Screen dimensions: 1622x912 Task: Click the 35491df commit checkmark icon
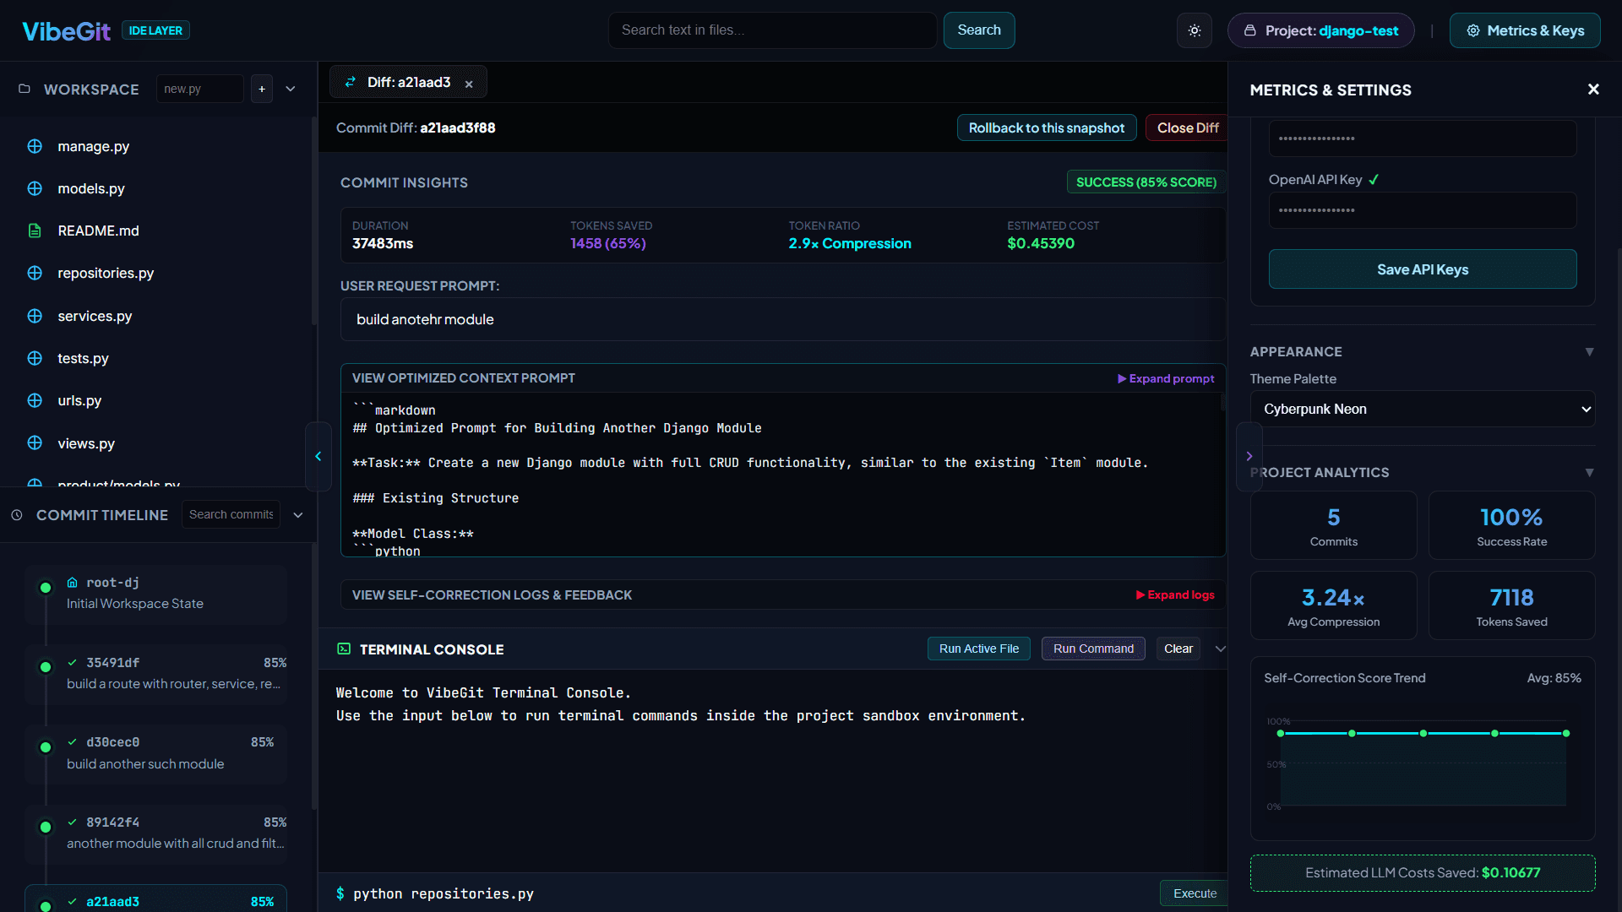(73, 663)
